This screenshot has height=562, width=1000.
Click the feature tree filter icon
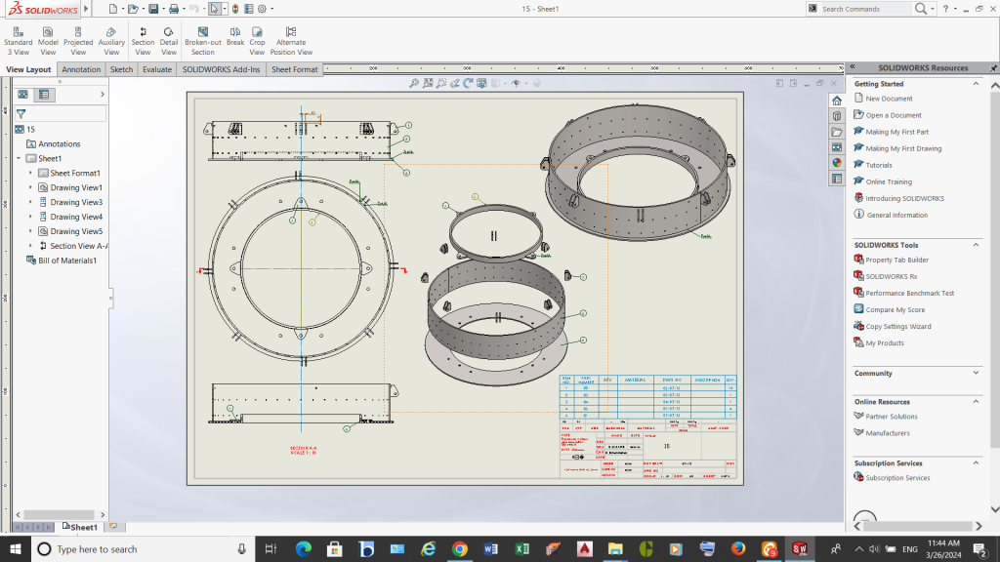21,113
